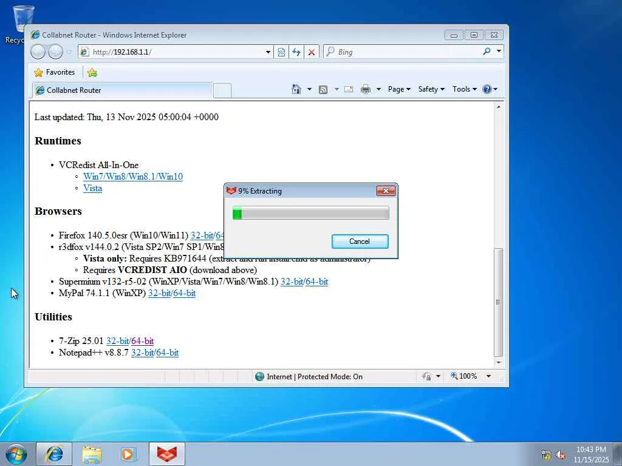The image size is (622, 466).
Task: Expand the privacy icon dropdown arrow
Action: [438, 376]
